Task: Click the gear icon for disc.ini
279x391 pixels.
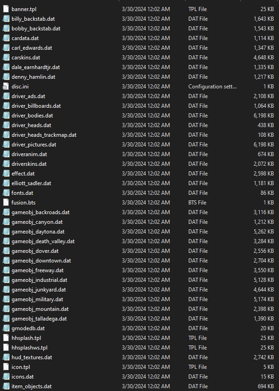Action: point(6,87)
